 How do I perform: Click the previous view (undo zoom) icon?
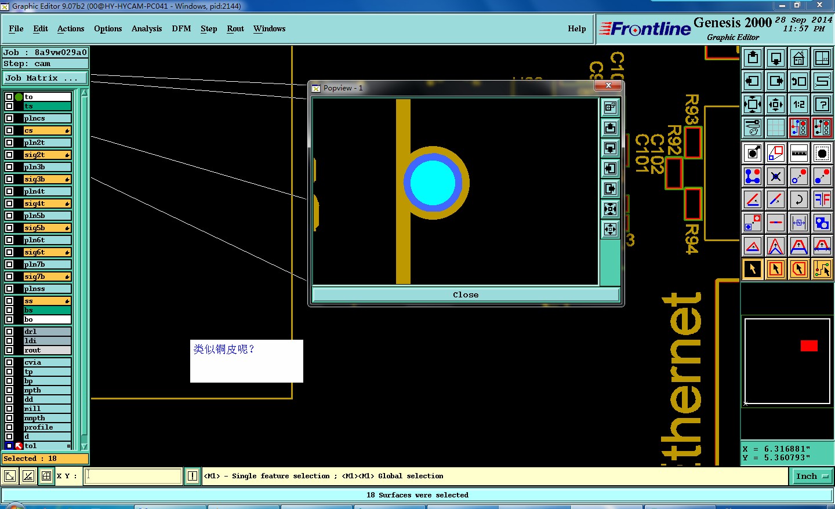pyautogui.click(x=799, y=81)
